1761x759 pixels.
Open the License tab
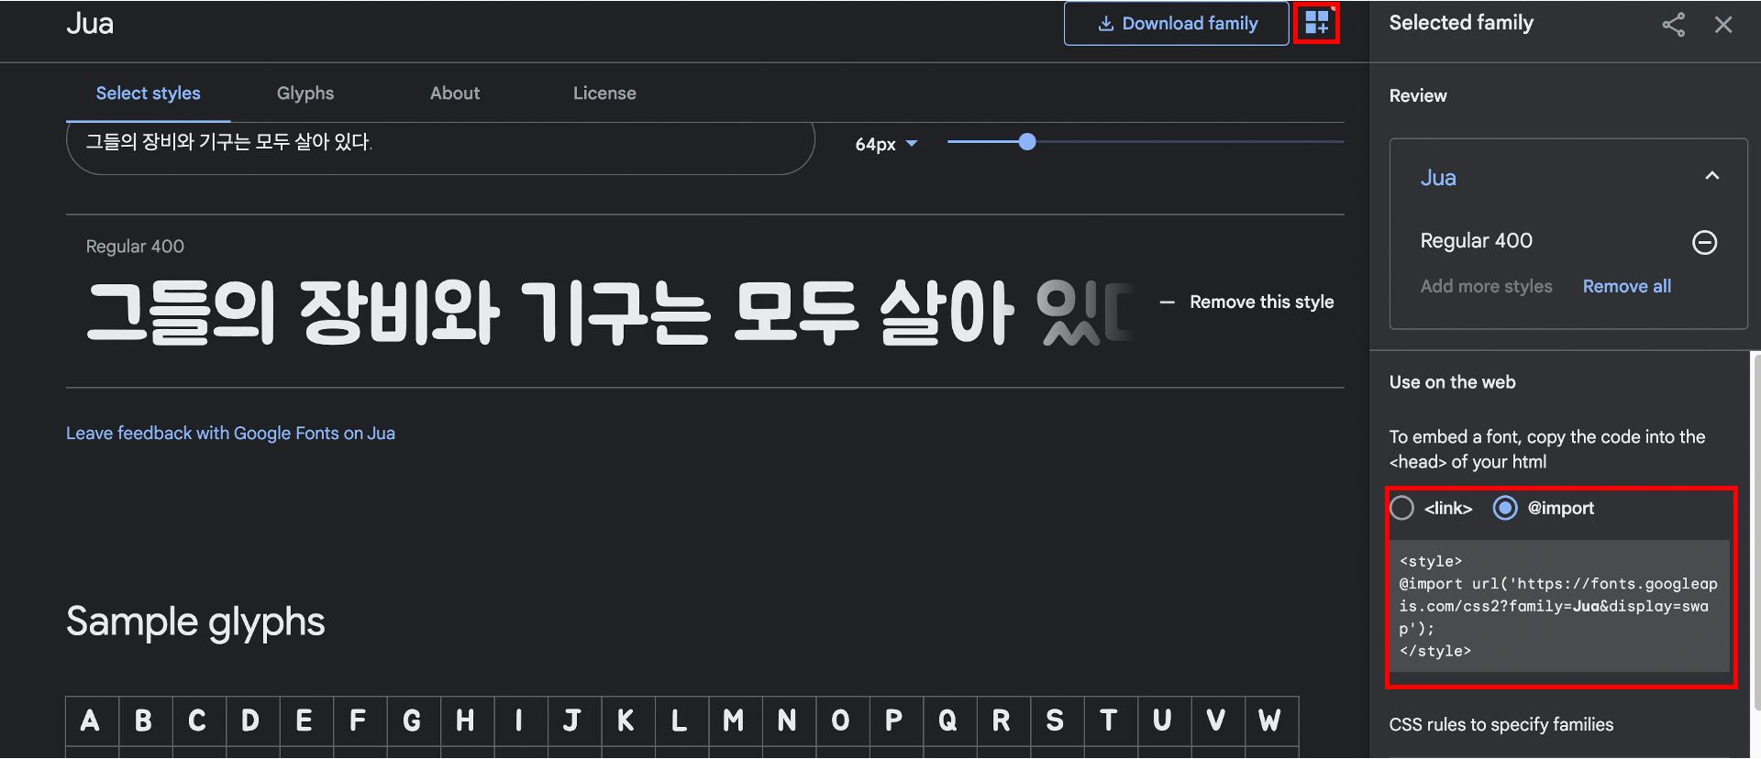point(604,93)
